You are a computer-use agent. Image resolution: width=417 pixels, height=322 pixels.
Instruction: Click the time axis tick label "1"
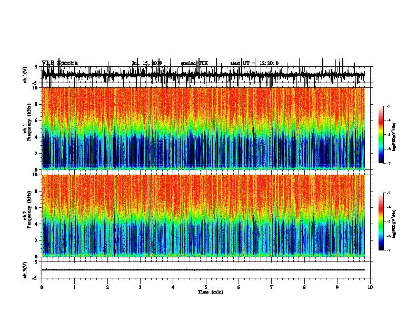pos(75,287)
